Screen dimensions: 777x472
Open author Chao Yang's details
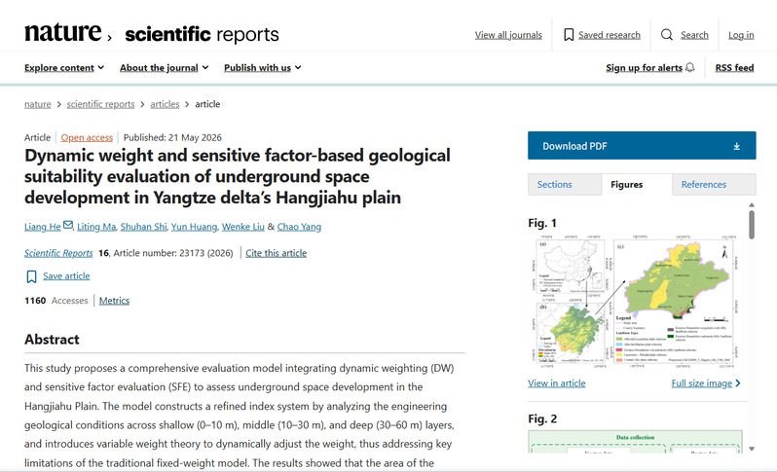point(299,227)
